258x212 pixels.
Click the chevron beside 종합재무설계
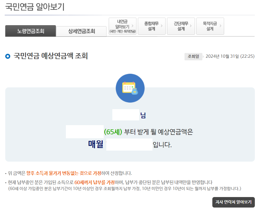click(x=161, y=26)
